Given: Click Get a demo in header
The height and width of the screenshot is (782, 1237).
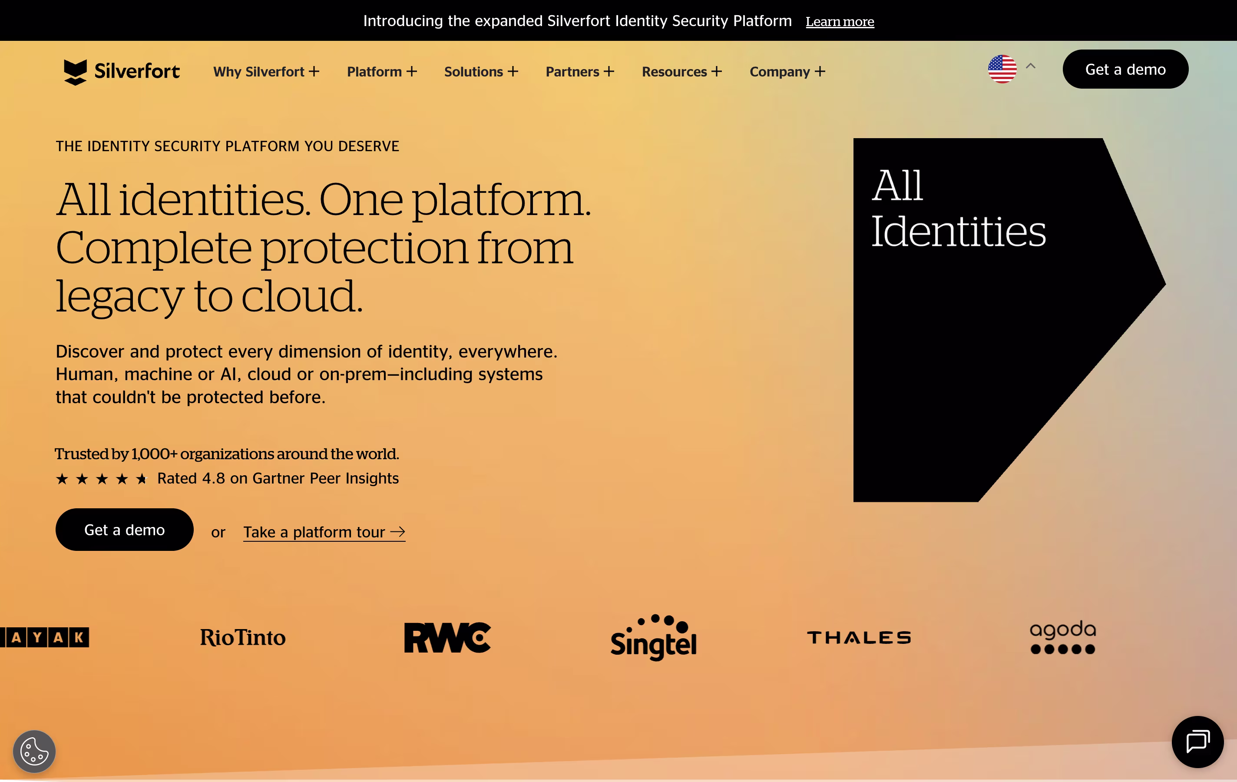Looking at the screenshot, I should tap(1125, 70).
